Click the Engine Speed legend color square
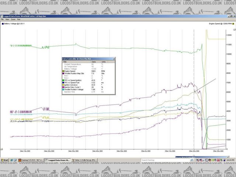This screenshot has width=236, height=177. 233,24
